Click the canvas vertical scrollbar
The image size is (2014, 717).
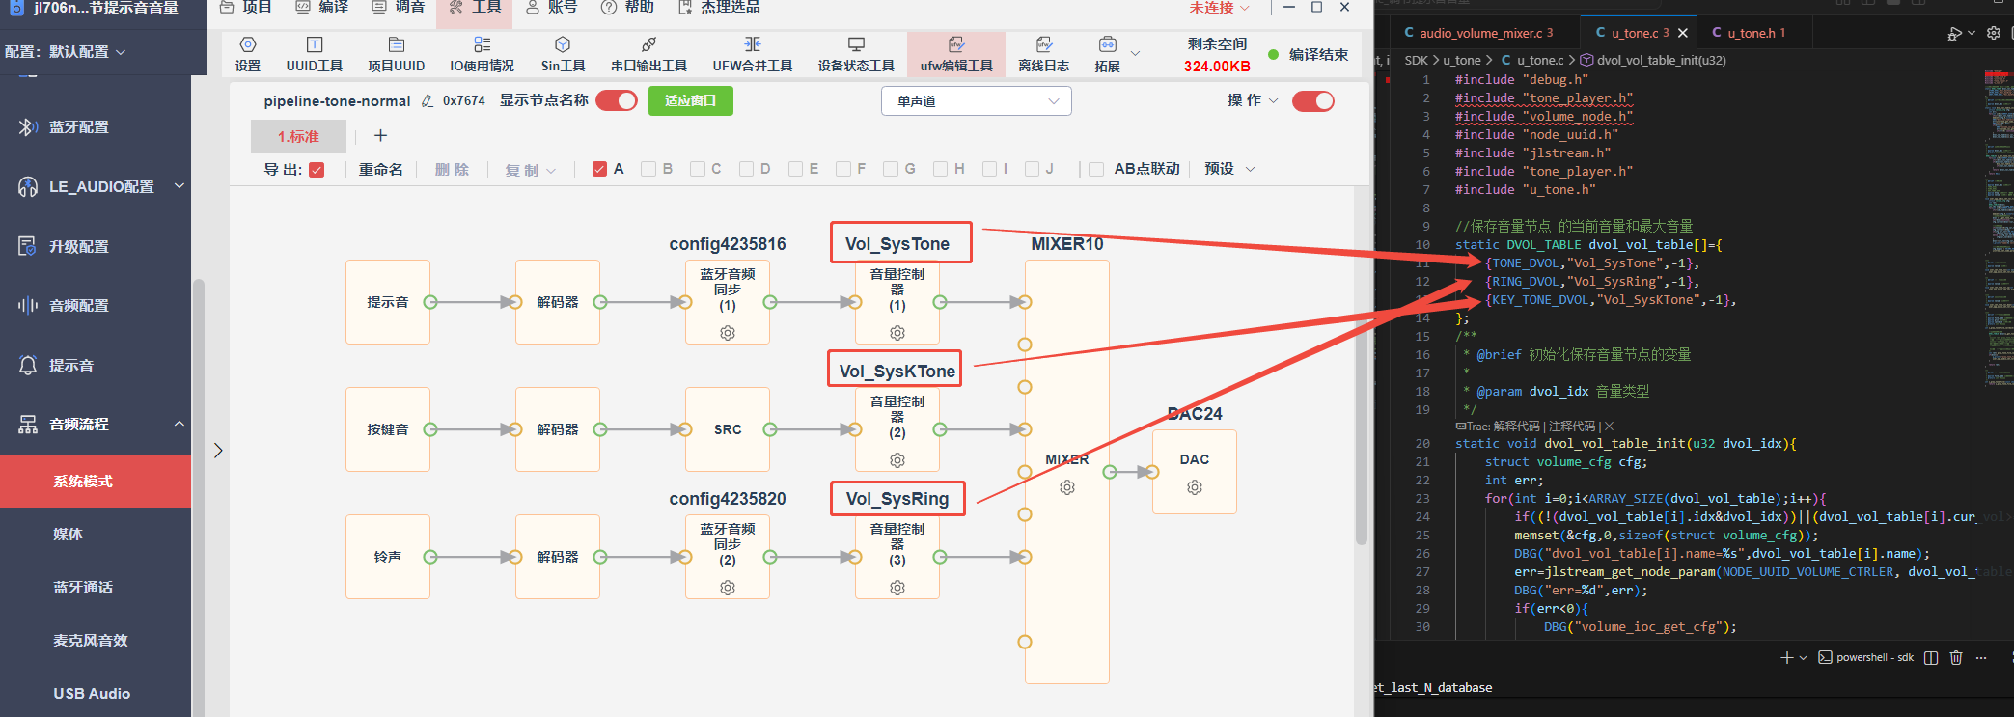click(x=1362, y=367)
